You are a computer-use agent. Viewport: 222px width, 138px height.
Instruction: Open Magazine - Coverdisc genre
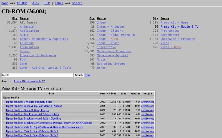click(114, 51)
